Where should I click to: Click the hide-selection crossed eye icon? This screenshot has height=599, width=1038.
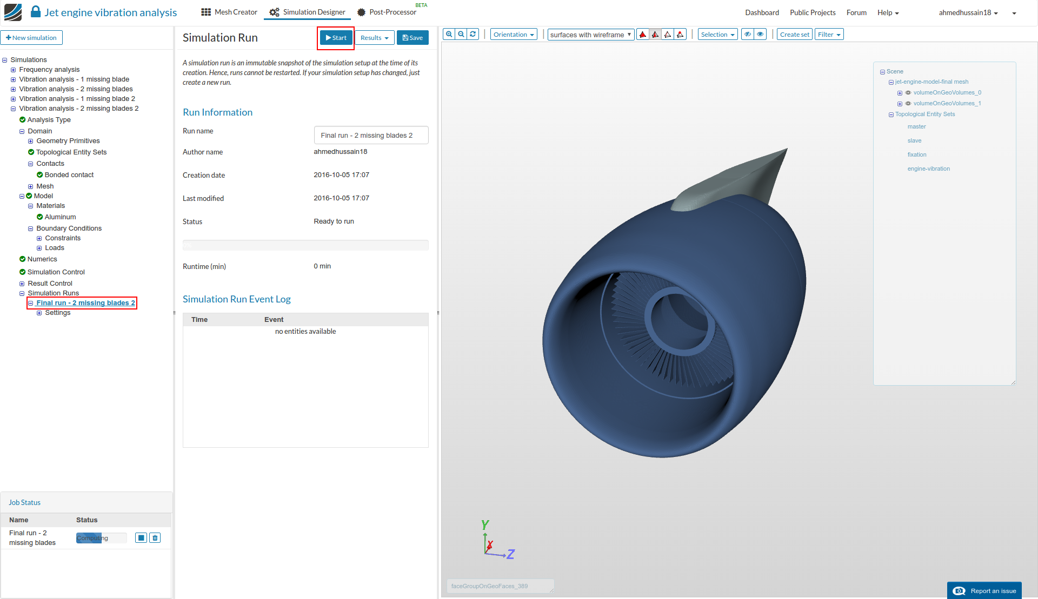[x=748, y=35]
